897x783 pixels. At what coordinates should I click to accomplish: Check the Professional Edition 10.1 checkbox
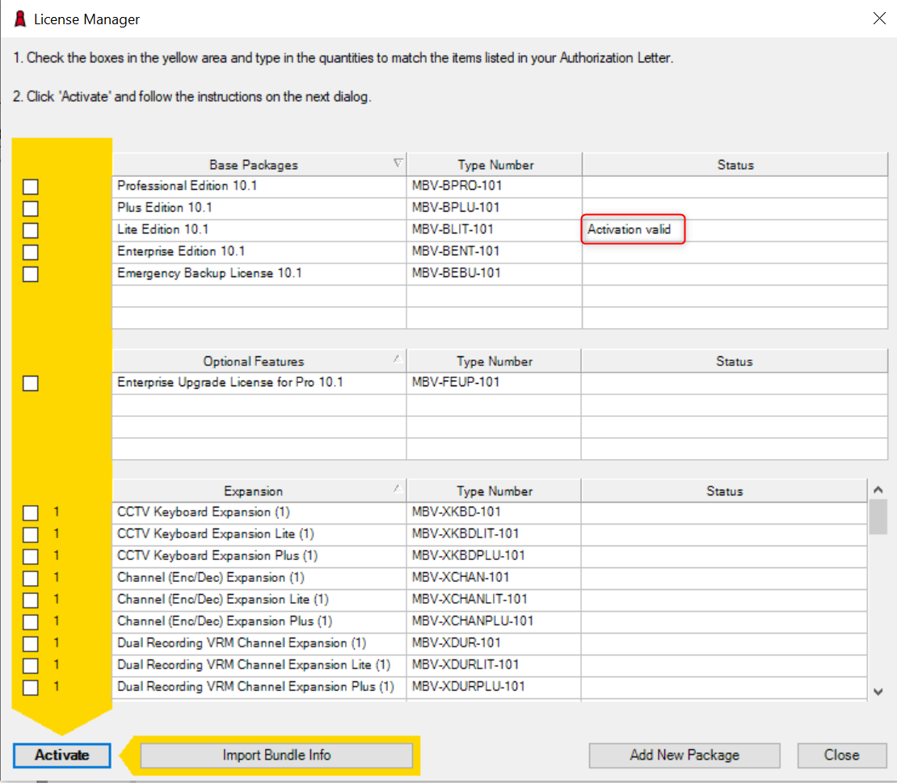31,187
